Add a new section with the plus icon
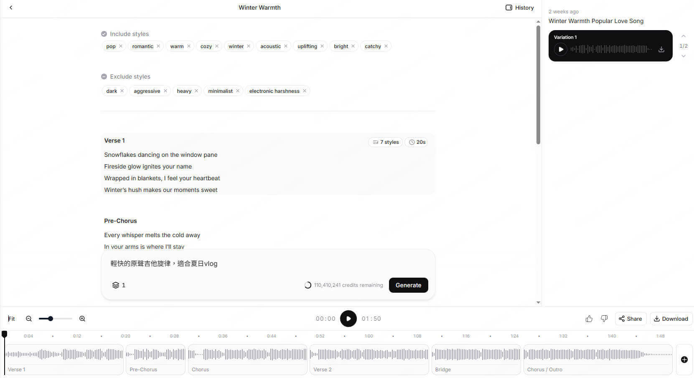694x378 pixels. 684,360
